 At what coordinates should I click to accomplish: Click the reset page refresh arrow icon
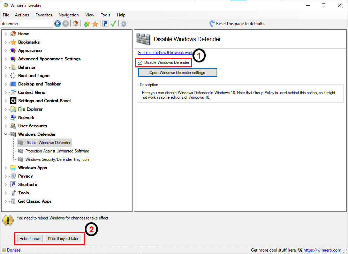(212, 23)
